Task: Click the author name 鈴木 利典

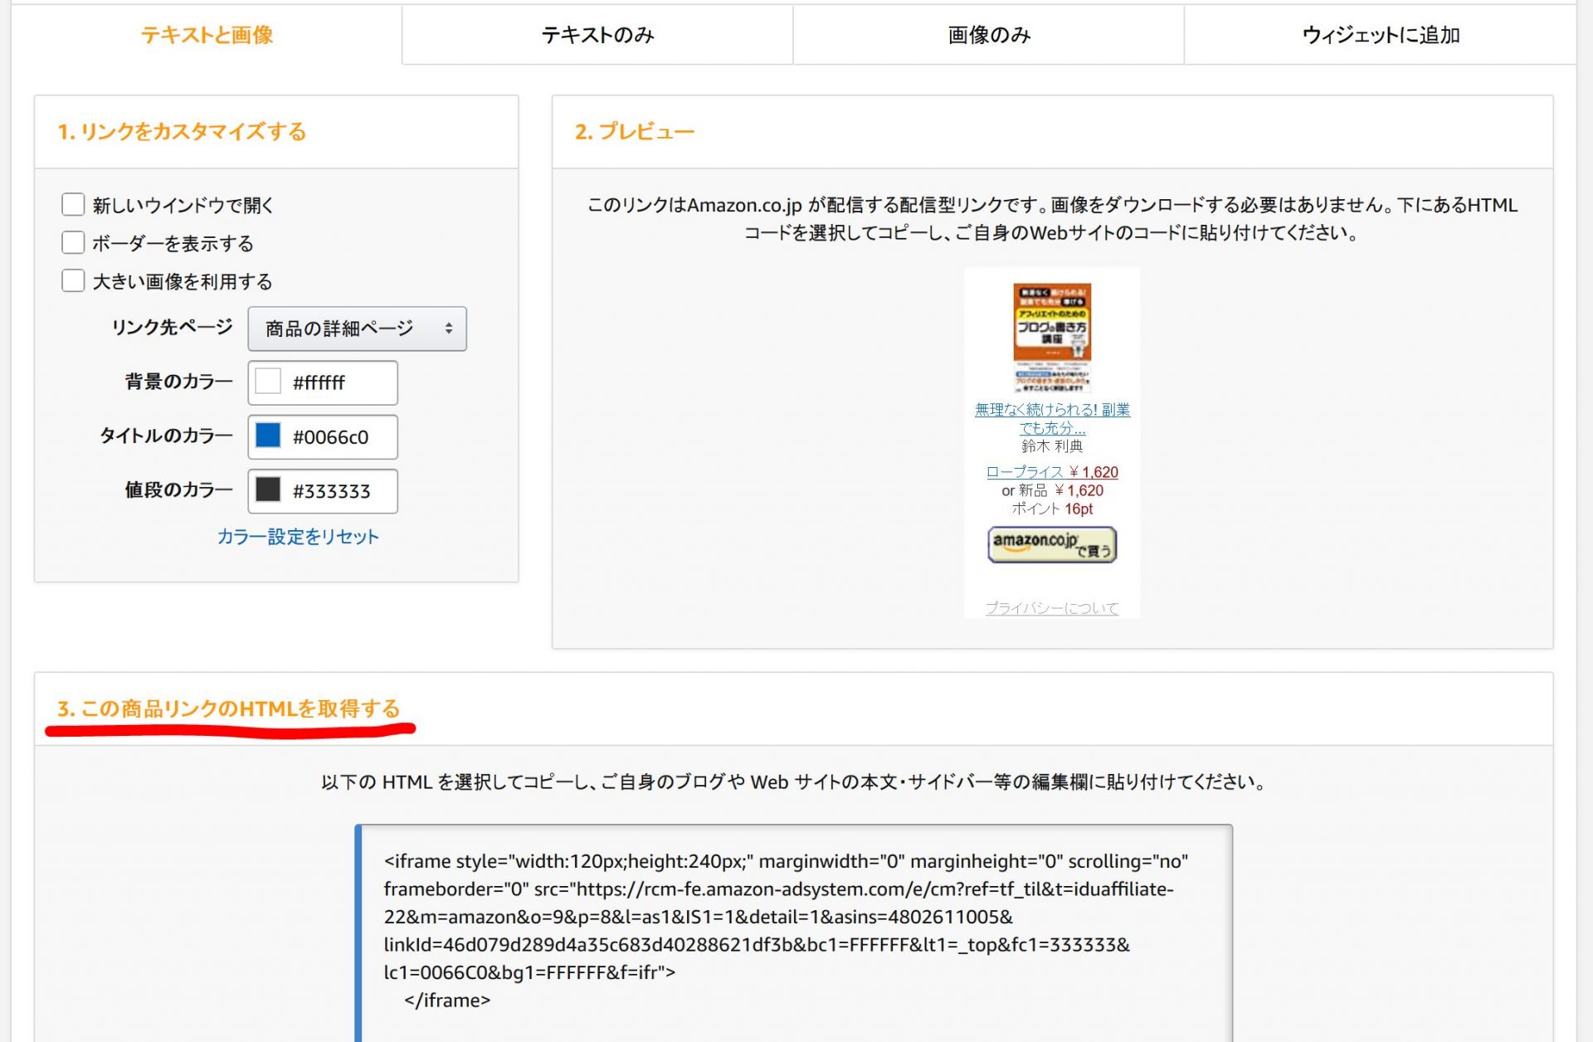Action: (x=1052, y=446)
